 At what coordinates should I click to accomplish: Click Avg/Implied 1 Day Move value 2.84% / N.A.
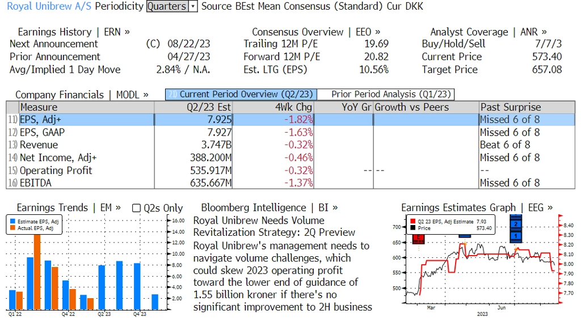point(183,70)
